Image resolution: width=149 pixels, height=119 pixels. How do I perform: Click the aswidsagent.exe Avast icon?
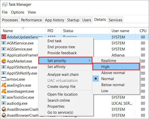pos(4,91)
